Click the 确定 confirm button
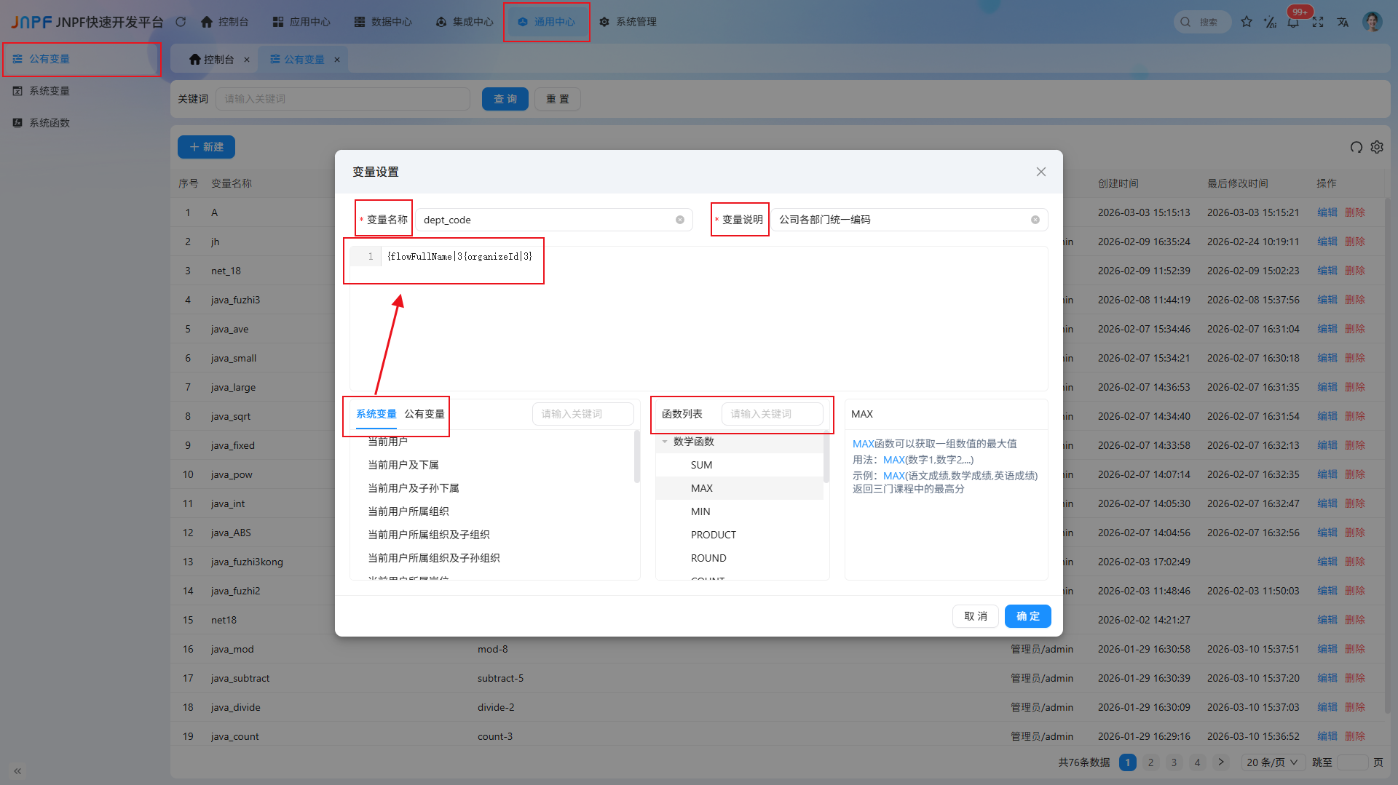Image resolution: width=1398 pixels, height=785 pixels. [x=1027, y=615]
